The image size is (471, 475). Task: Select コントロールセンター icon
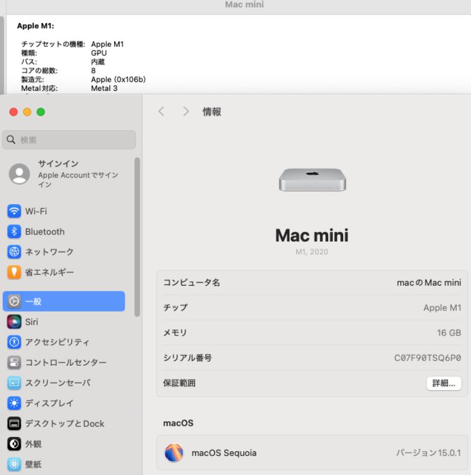pyautogui.click(x=14, y=362)
